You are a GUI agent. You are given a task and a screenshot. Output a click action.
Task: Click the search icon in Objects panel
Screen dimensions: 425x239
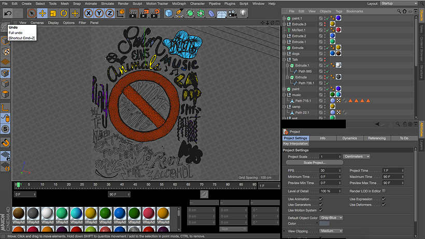399,11
